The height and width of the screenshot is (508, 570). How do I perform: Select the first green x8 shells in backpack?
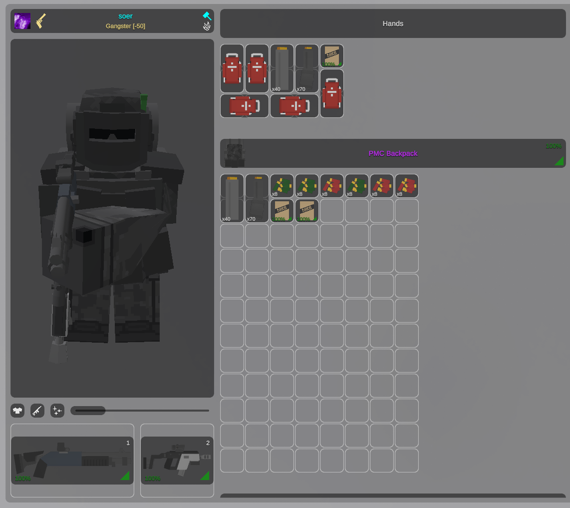click(282, 186)
